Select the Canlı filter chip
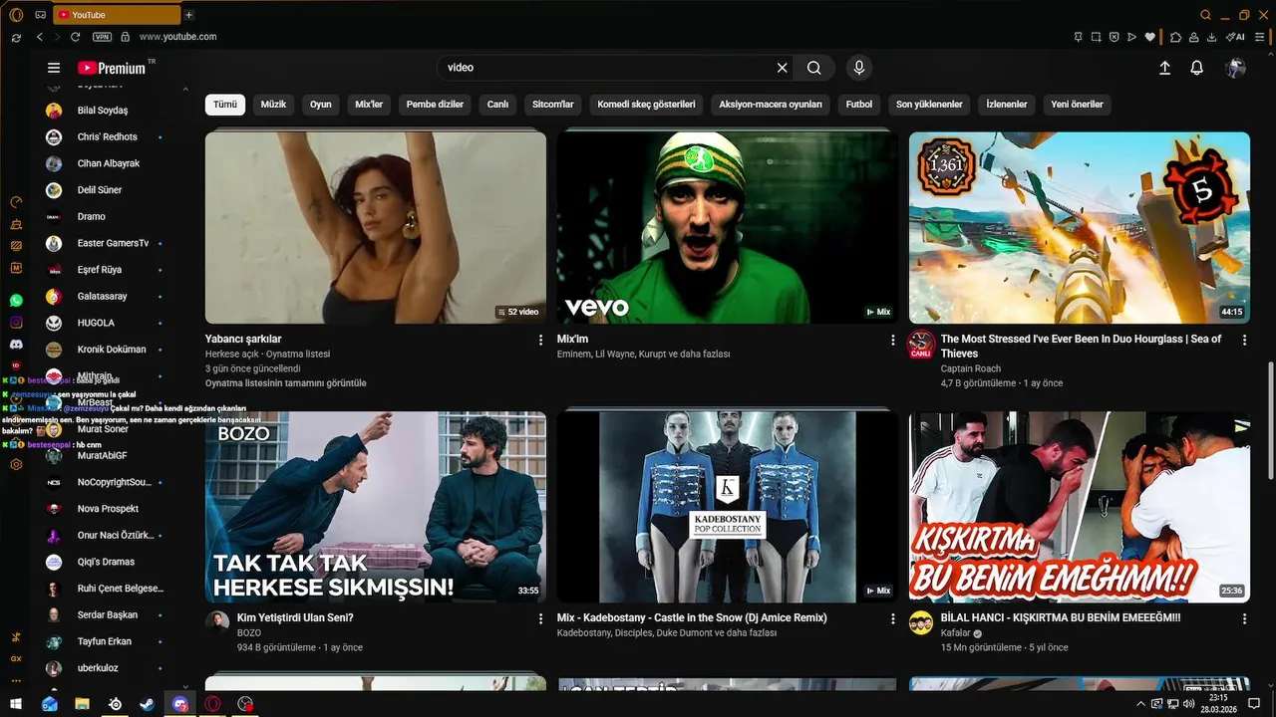 point(497,104)
